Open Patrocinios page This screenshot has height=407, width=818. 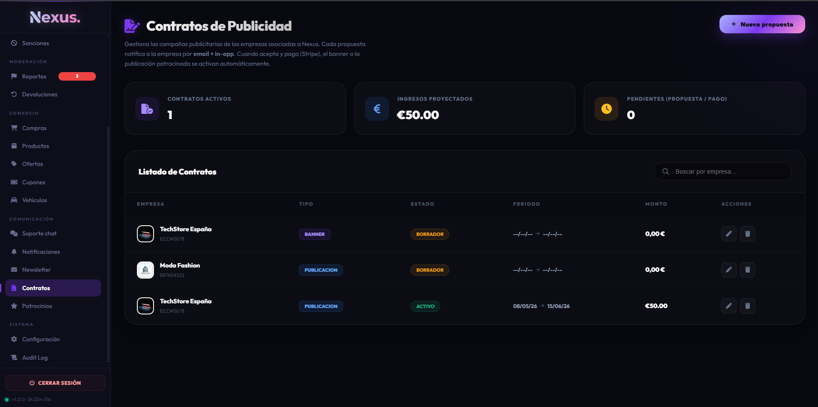tap(53, 306)
